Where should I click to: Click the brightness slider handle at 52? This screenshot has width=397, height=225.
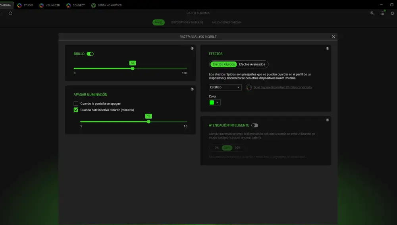(133, 68)
